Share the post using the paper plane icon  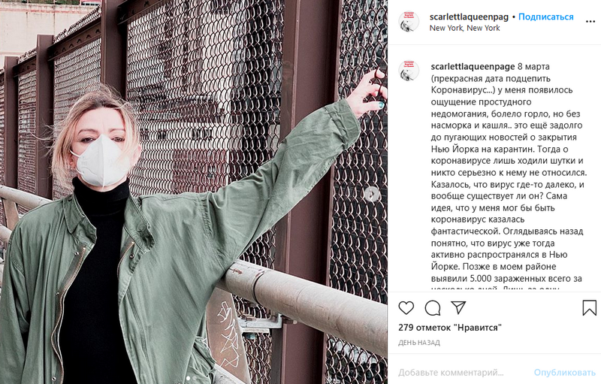[458, 307]
